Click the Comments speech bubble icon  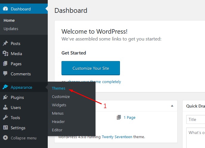tap(5, 74)
